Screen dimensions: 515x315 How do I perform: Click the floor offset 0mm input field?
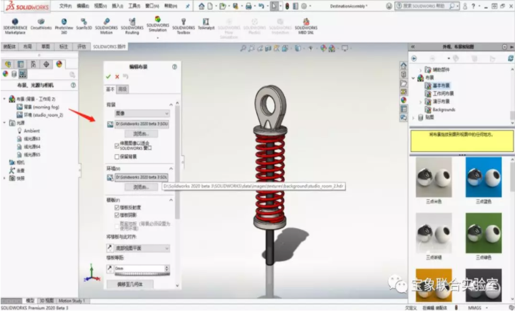point(139,268)
